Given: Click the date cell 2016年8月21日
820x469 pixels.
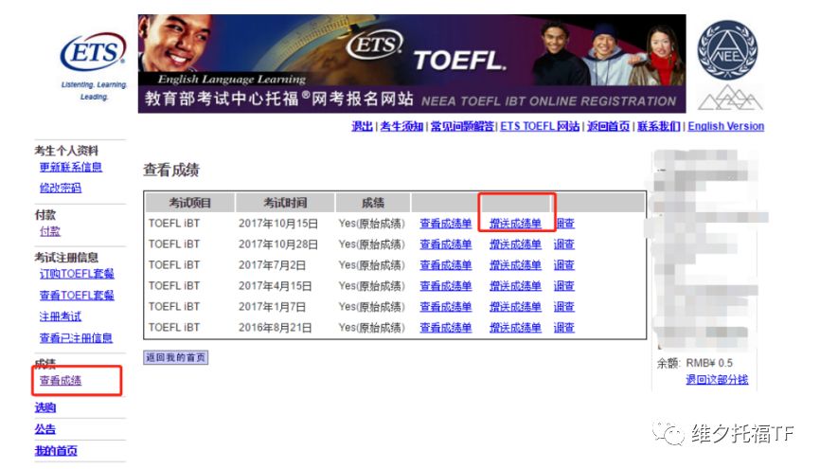Looking at the screenshot, I should click(x=276, y=328).
